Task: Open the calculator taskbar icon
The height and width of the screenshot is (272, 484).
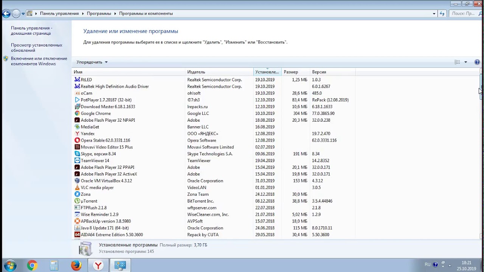Action: [54, 266]
